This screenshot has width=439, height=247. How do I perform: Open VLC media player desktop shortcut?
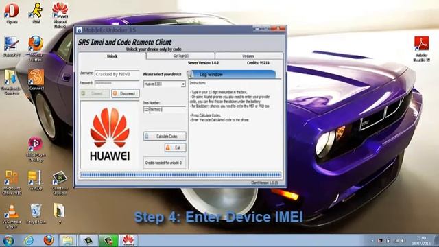point(12,216)
